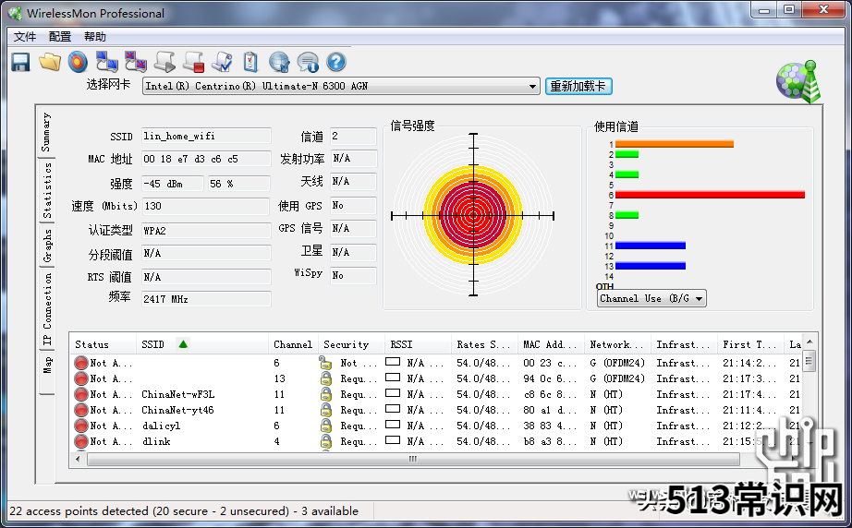Click the MAC cell starting c8 6c 8
This screenshot has width=852, height=528.
(550, 394)
